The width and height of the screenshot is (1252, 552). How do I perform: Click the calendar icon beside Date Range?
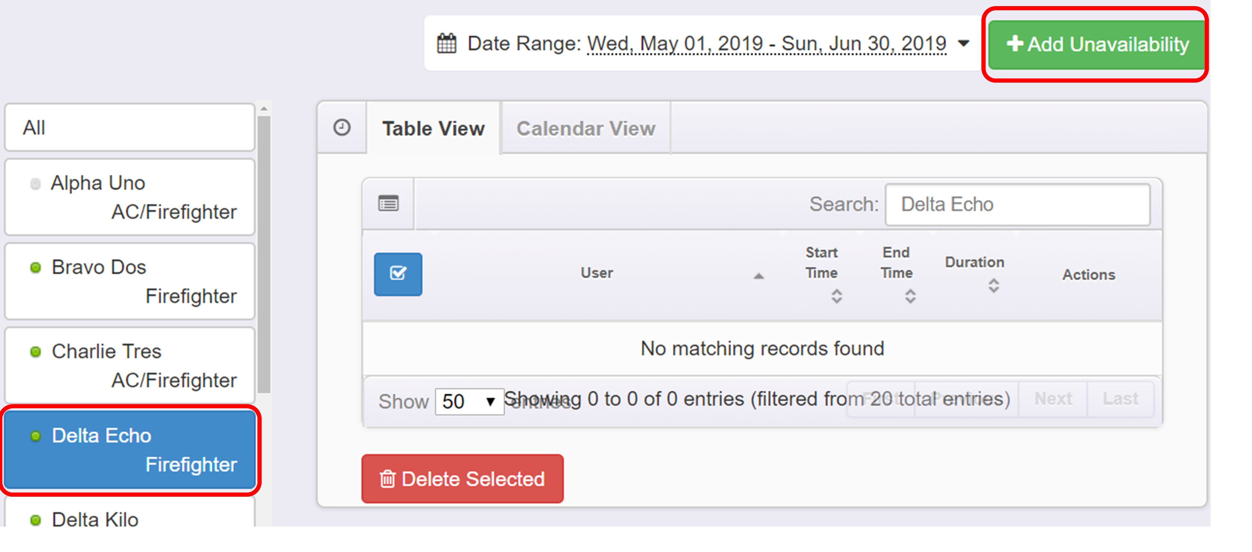[446, 43]
